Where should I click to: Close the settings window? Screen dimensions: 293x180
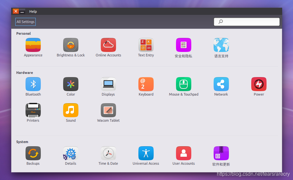point(16,11)
